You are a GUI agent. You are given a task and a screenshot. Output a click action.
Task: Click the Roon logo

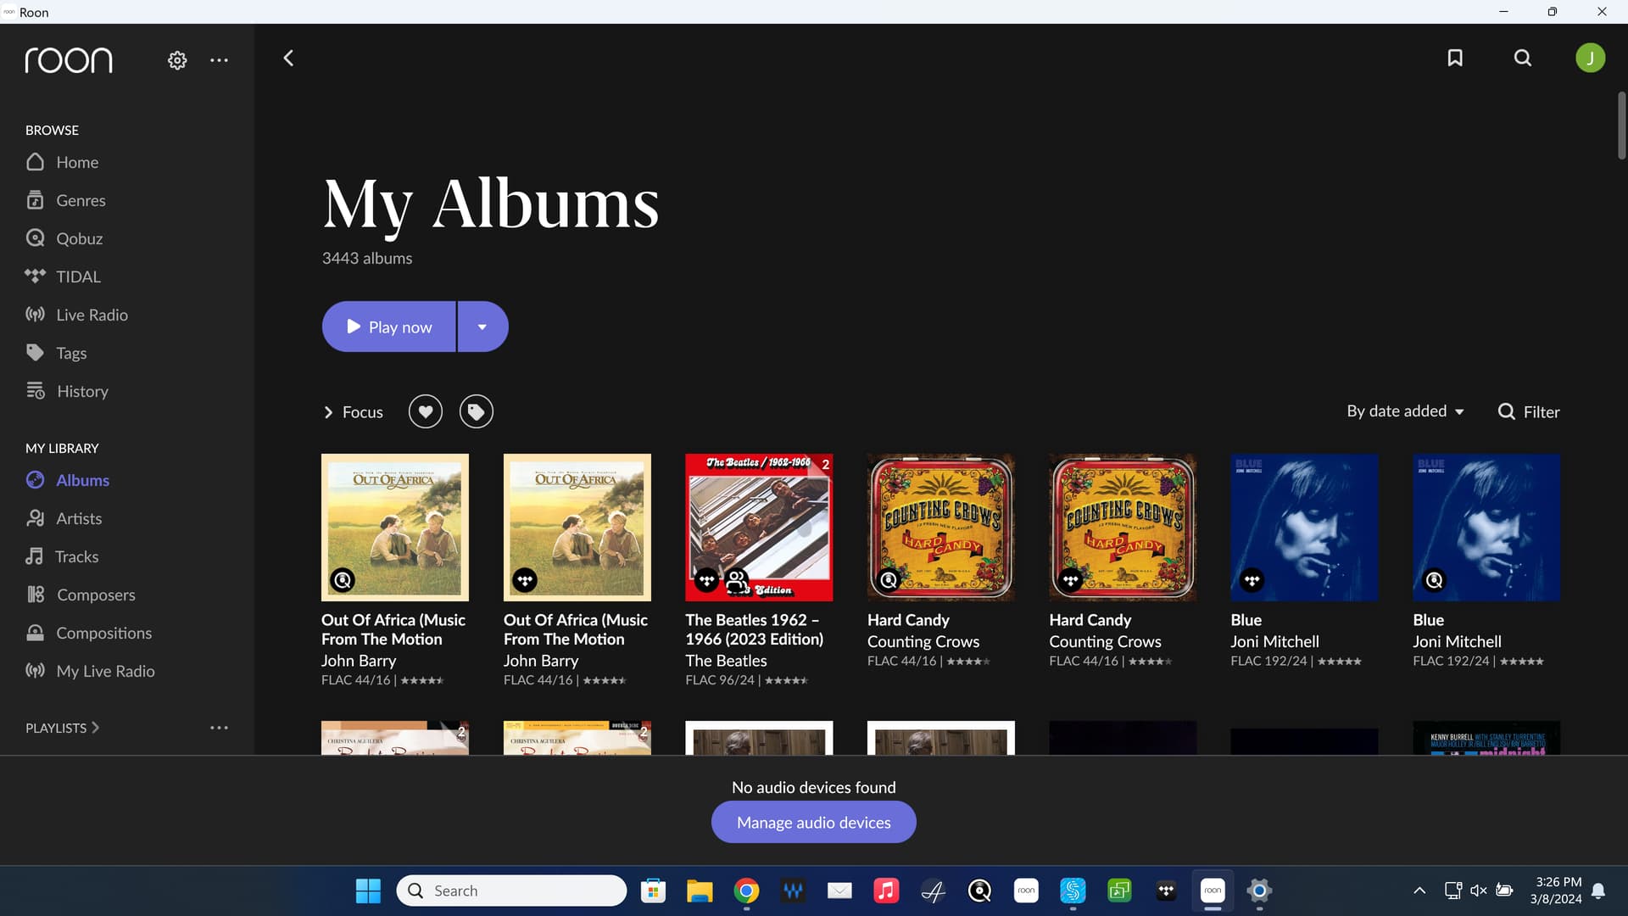[x=69, y=59]
